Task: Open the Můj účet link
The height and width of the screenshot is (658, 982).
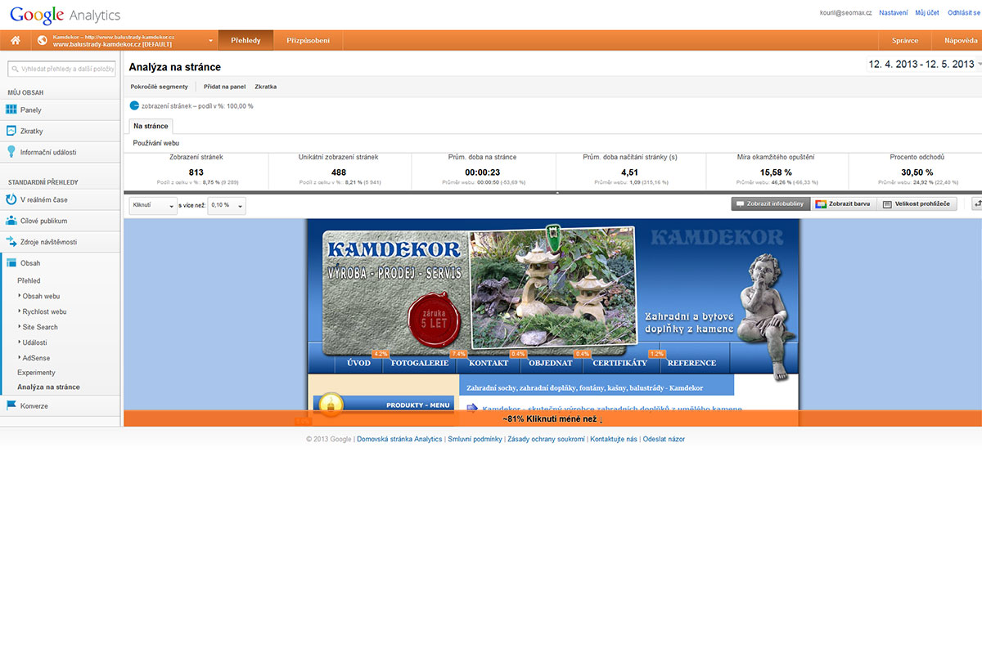Action: pyautogui.click(x=927, y=13)
